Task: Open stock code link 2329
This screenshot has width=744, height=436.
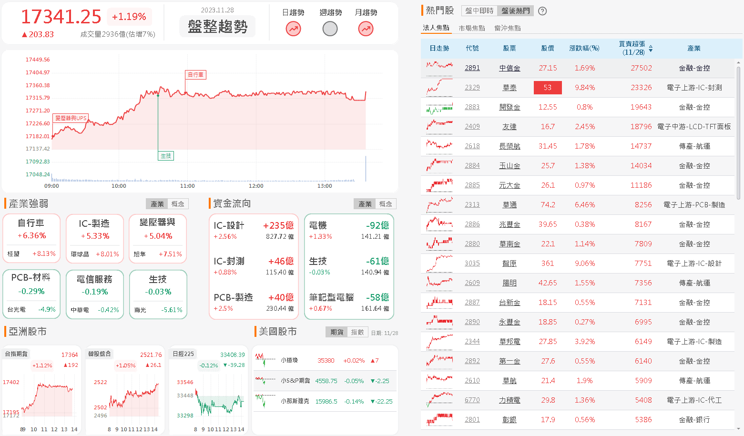Action: click(472, 88)
